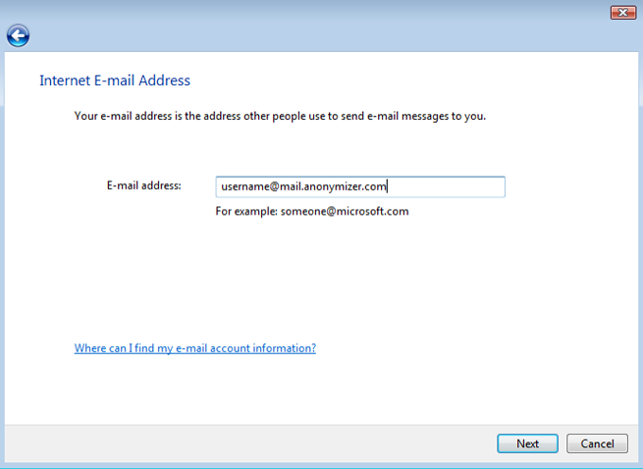The height and width of the screenshot is (469, 643).
Task: Click the "E-mail address:" field label
Action: click(143, 185)
